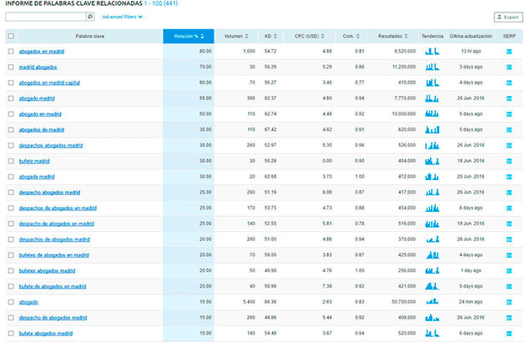Open keyword link despacho de abogados madrid
The image size is (526, 342).
pos(53,318)
